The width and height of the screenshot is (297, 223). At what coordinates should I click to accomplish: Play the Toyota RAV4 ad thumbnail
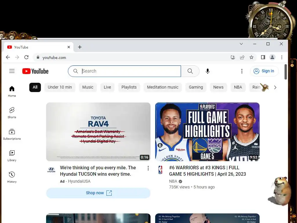tap(98, 132)
